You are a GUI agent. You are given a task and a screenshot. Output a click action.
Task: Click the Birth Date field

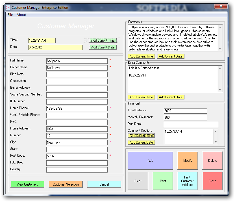click(77, 75)
